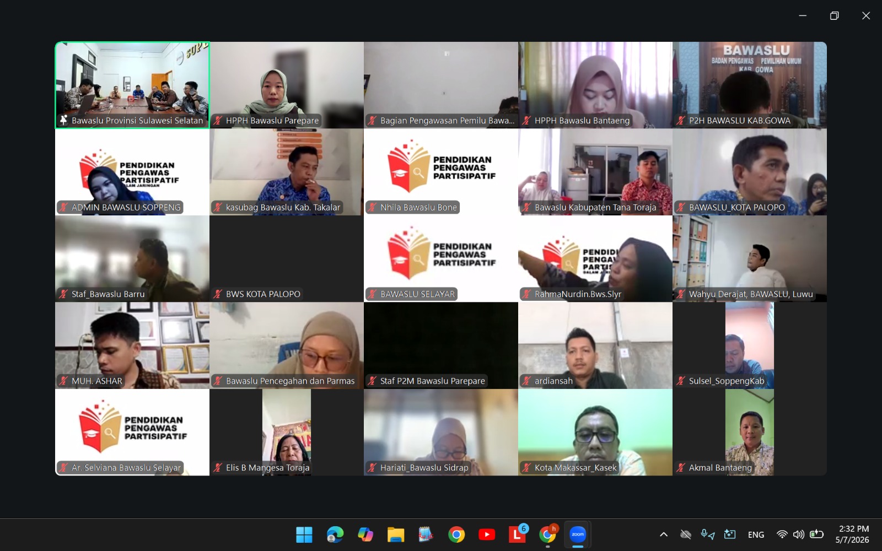This screenshot has width=882, height=551.
Task: Open the red L app with badge
Action: (517, 534)
